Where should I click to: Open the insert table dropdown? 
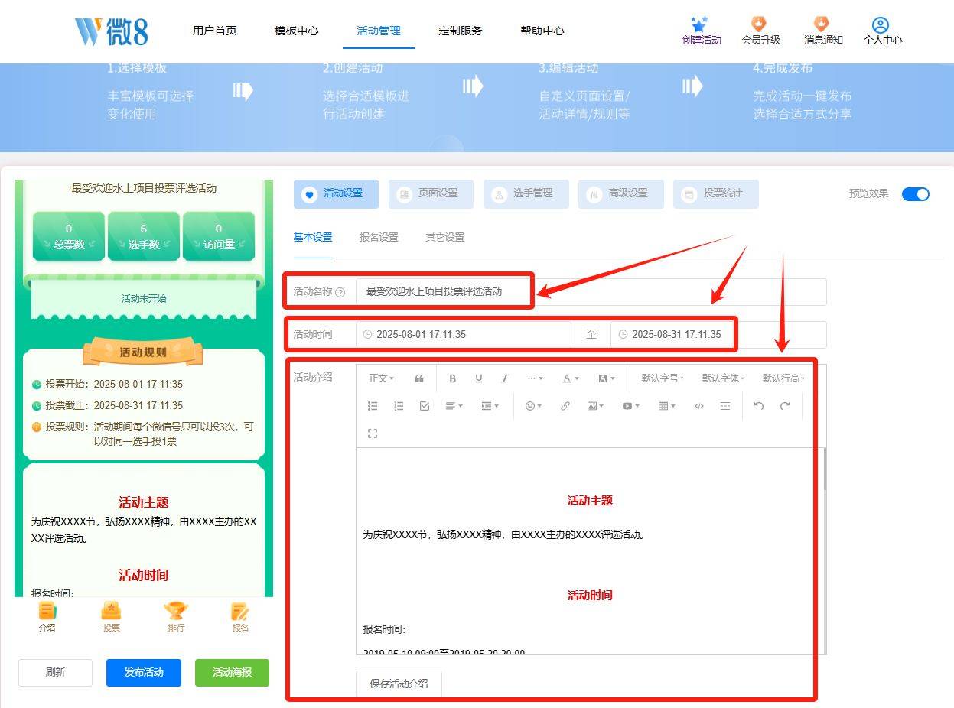[x=666, y=406]
